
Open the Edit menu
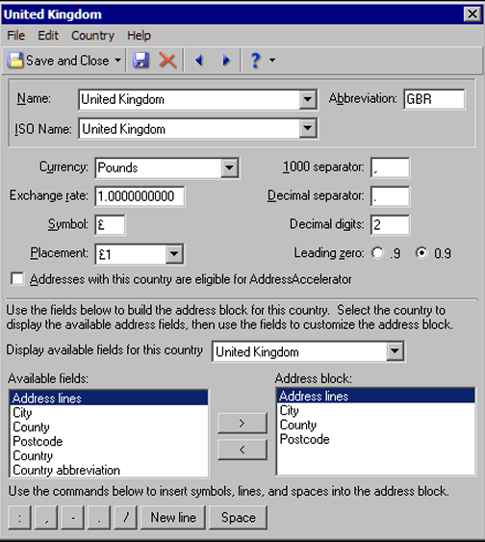[48, 36]
